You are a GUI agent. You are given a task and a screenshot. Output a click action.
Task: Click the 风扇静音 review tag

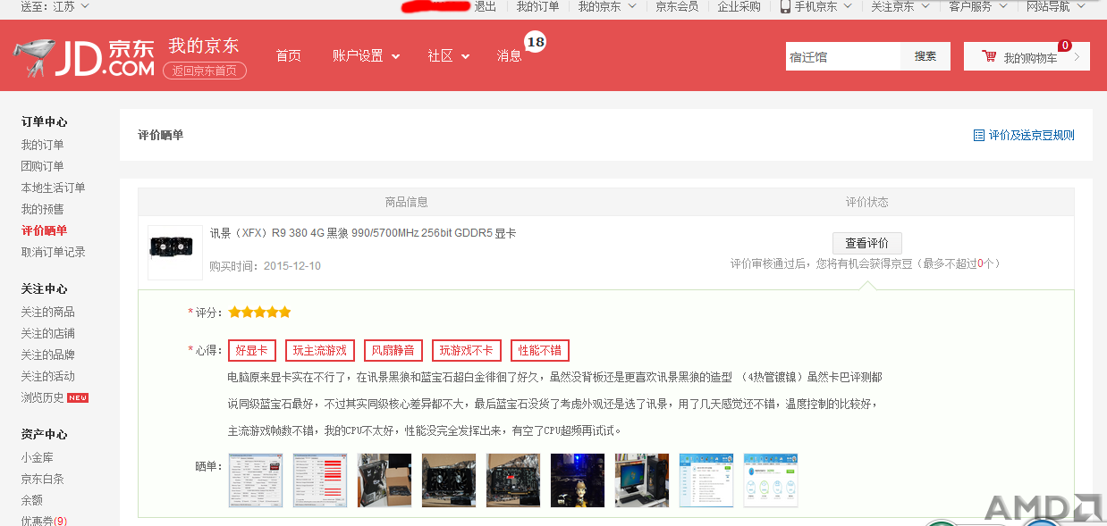click(x=393, y=350)
